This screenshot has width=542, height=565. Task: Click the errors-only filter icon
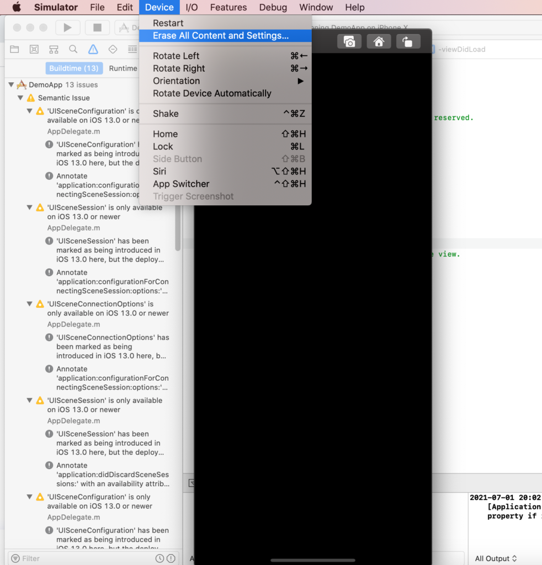tap(171, 558)
